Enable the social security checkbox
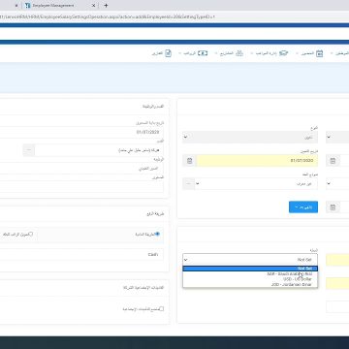This screenshot has width=349, height=349. coord(162,309)
